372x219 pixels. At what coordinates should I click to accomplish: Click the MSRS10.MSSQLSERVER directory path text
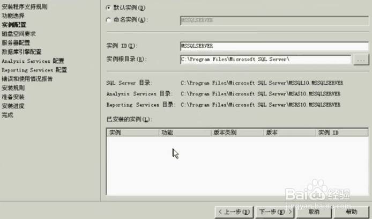tap(261, 105)
